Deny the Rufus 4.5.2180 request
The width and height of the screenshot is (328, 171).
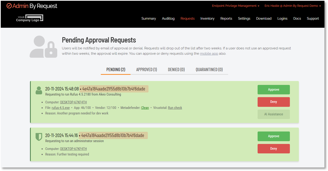[274, 102]
